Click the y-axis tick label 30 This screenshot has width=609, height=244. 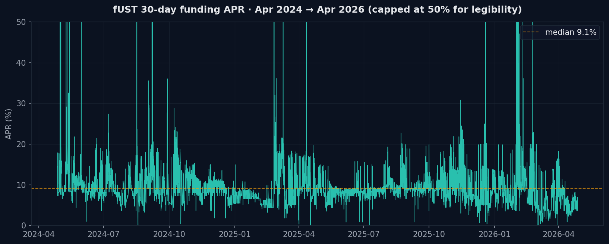tap(21, 104)
